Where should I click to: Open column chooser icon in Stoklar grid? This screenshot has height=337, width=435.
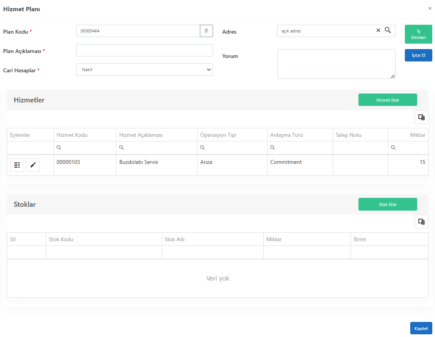click(421, 221)
